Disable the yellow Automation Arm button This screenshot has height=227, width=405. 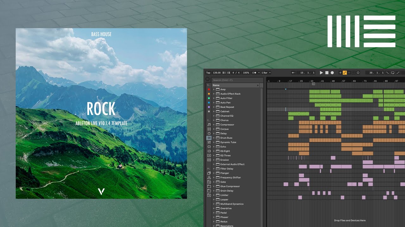pyautogui.click(x=345, y=73)
